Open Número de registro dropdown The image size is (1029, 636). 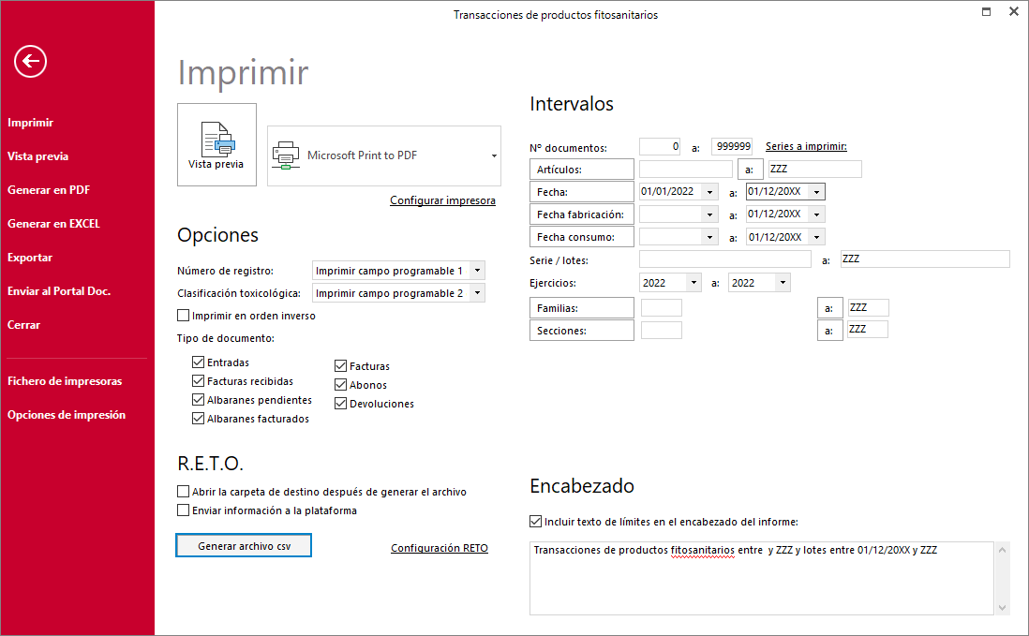tap(478, 271)
